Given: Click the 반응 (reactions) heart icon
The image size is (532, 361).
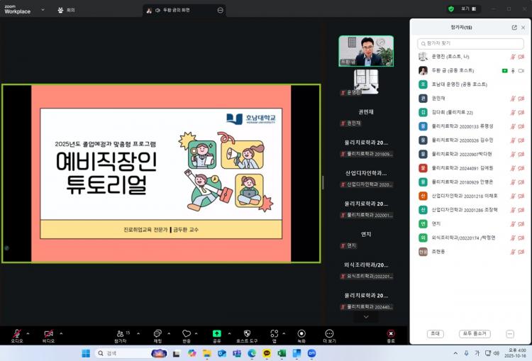Looking at the screenshot, I should click(x=187, y=333).
